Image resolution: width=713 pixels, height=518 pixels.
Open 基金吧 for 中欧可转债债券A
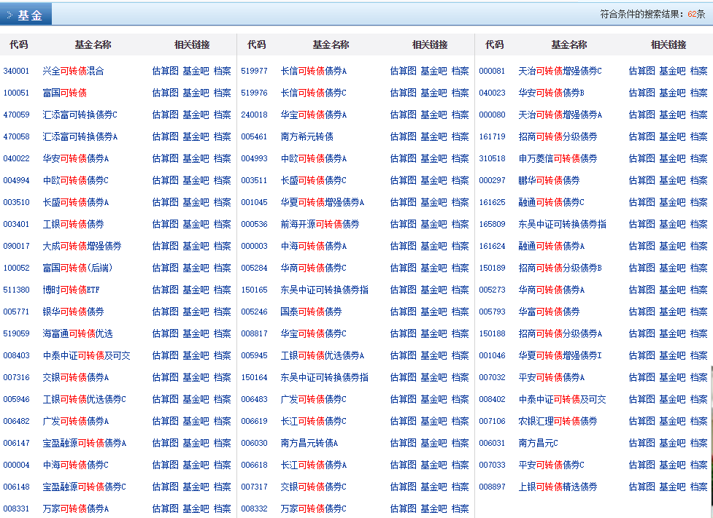[433, 159]
